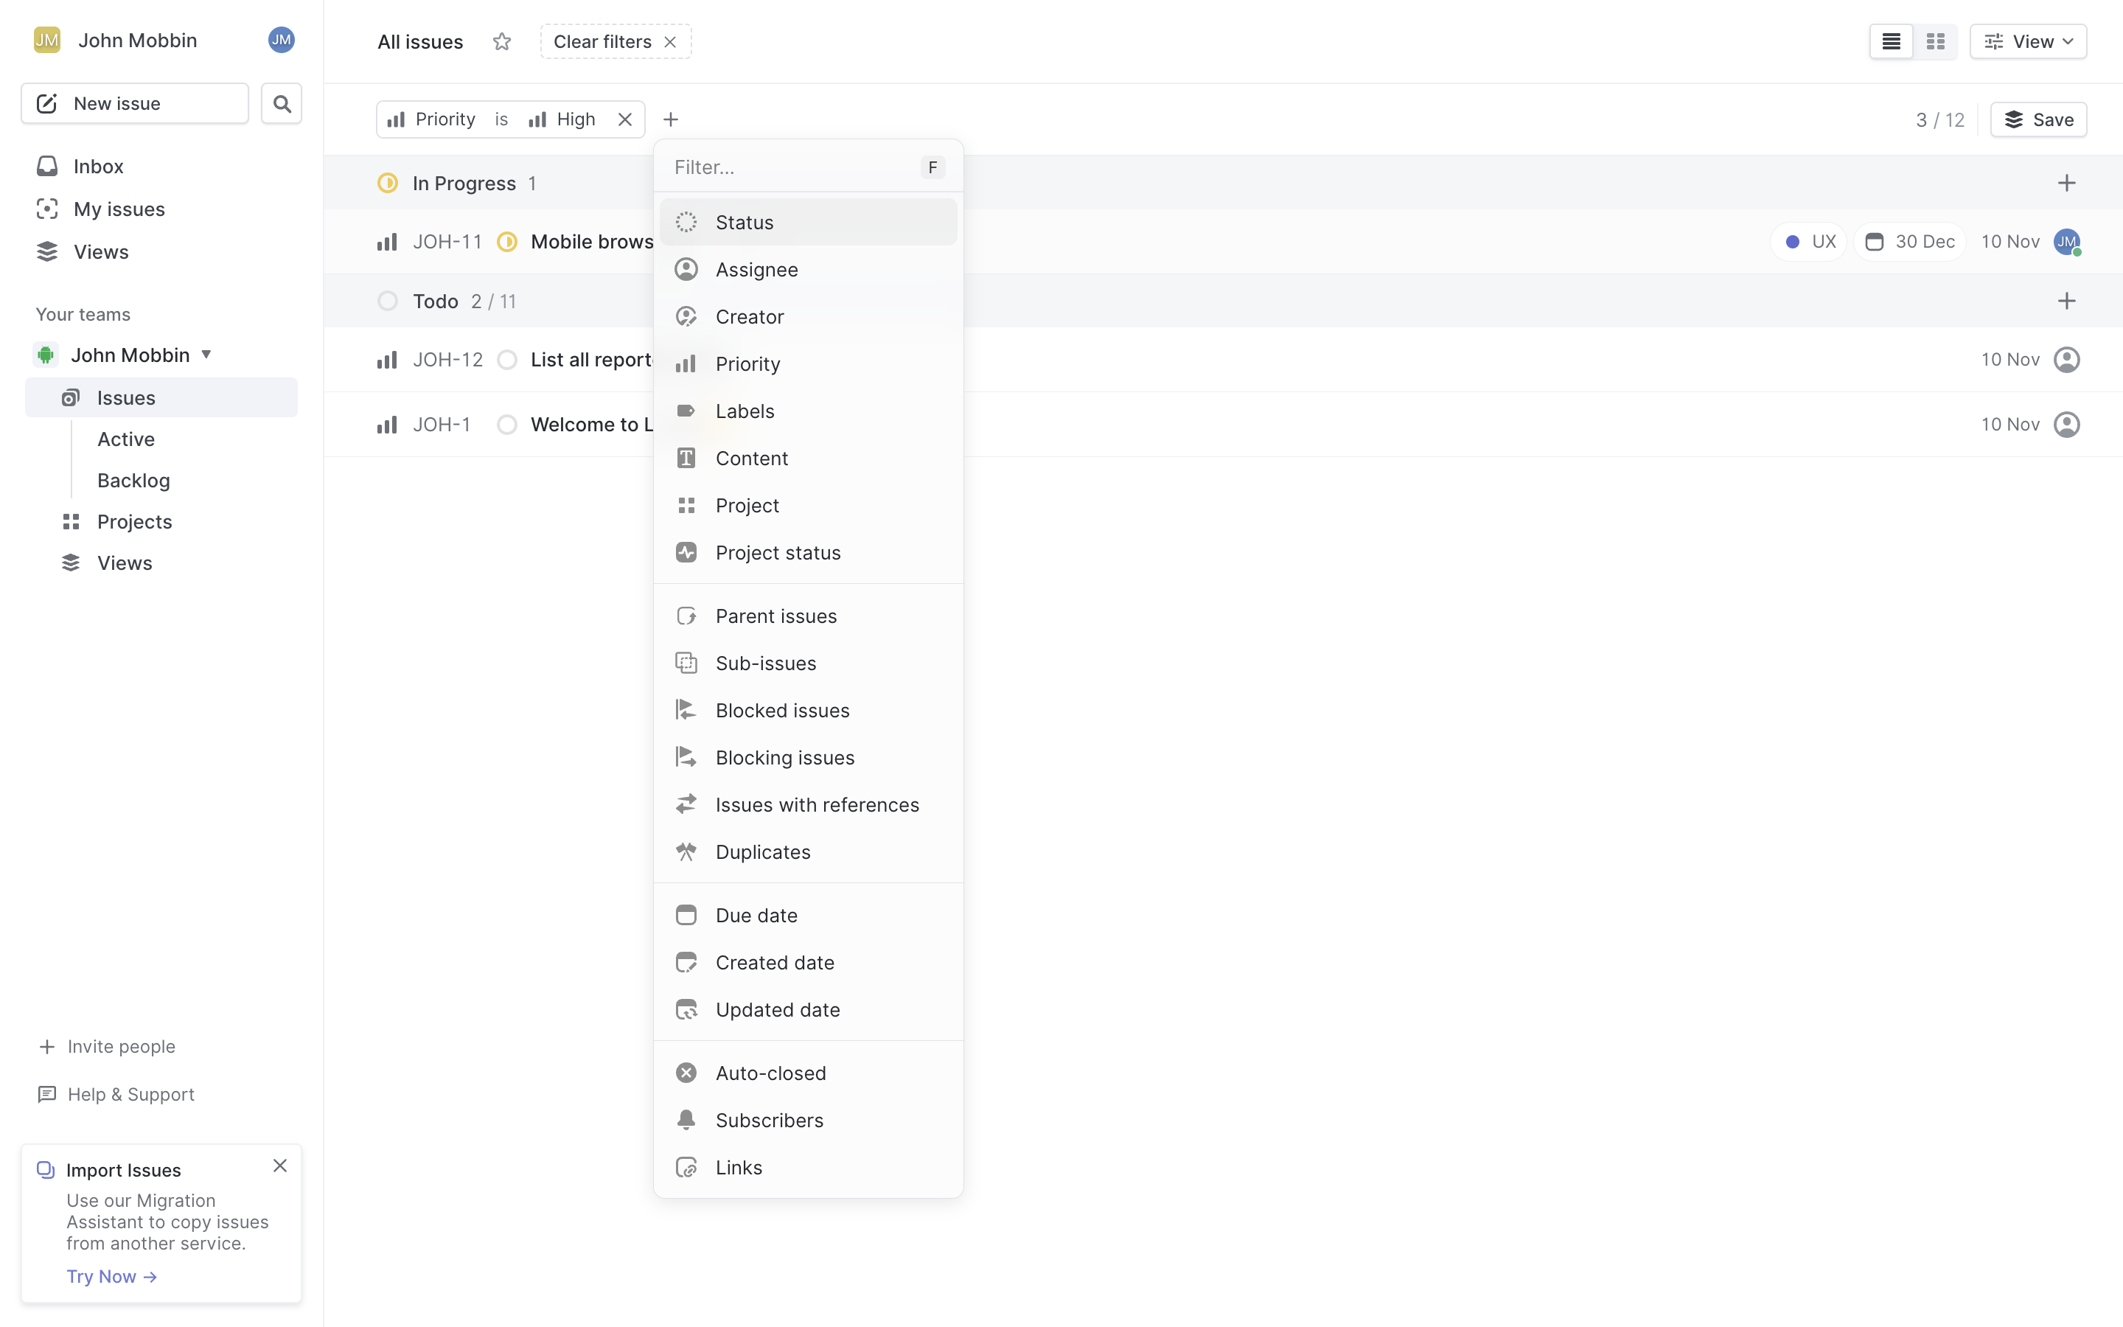Open the Active issues list
The image size is (2123, 1327).
pos(126,439)
